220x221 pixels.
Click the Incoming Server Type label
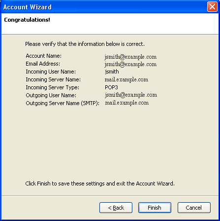(52, 87)
